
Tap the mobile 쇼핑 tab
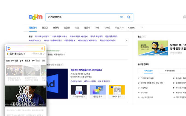38,61
